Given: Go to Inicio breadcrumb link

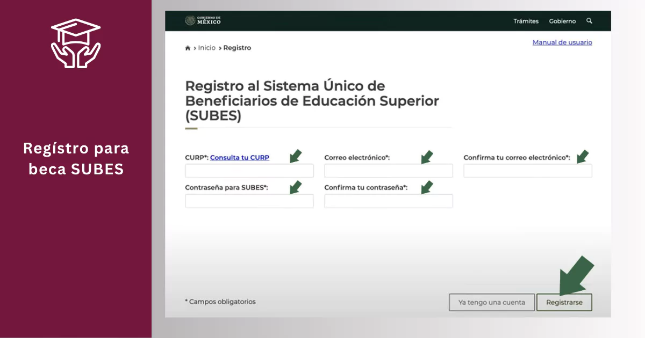Looking at the screenshot, I should coord(206,48).
